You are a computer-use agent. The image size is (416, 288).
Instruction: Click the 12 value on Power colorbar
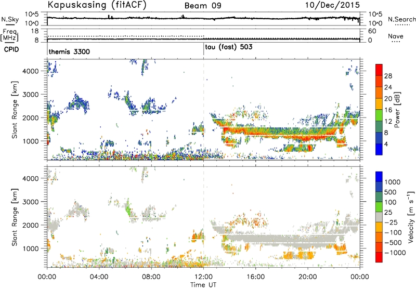(x=388, y=122)
